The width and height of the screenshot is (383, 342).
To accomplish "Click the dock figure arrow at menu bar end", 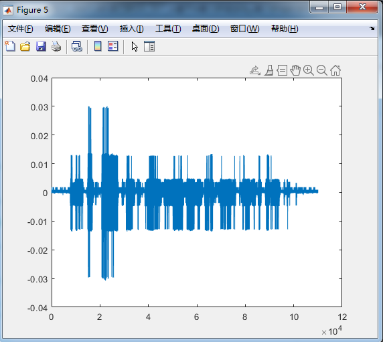I will [x=372, y=29].
